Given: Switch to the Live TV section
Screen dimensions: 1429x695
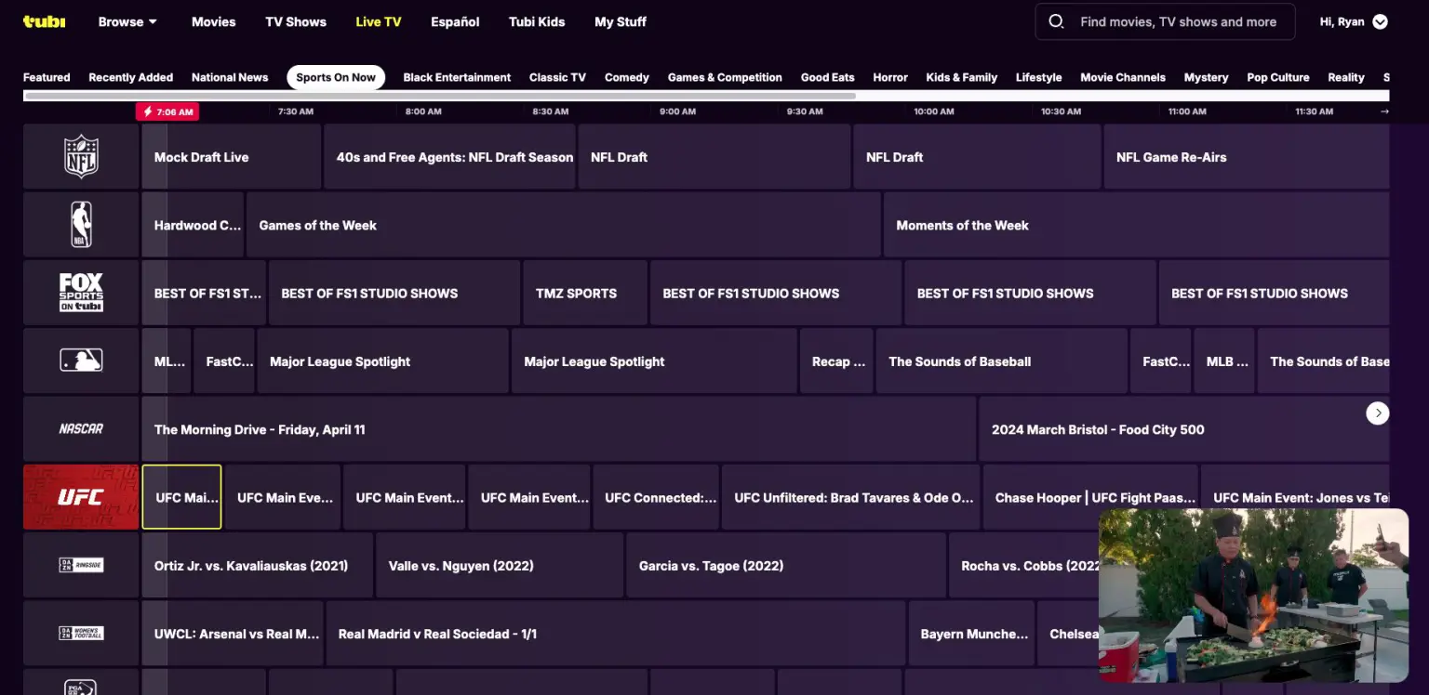Looking at the screenshot, I should [x=378, y=21].
